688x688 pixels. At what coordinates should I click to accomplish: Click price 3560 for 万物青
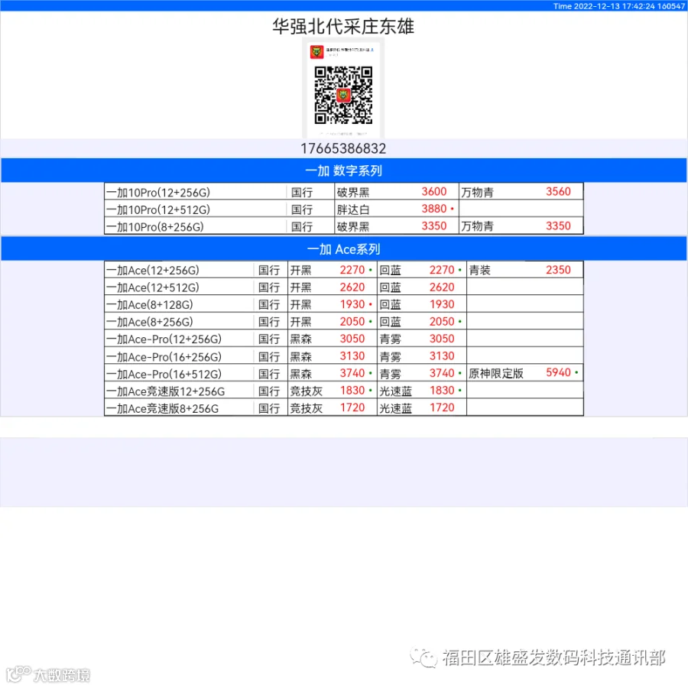click(558, 191)
